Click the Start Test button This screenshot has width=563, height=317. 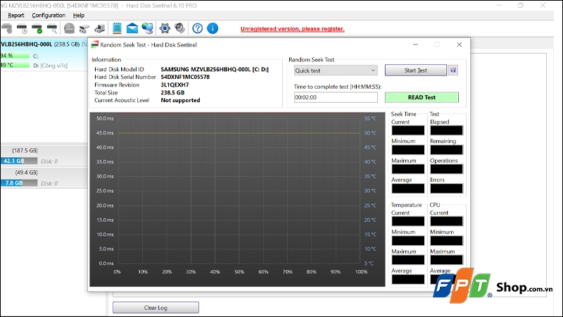(415, 70)
